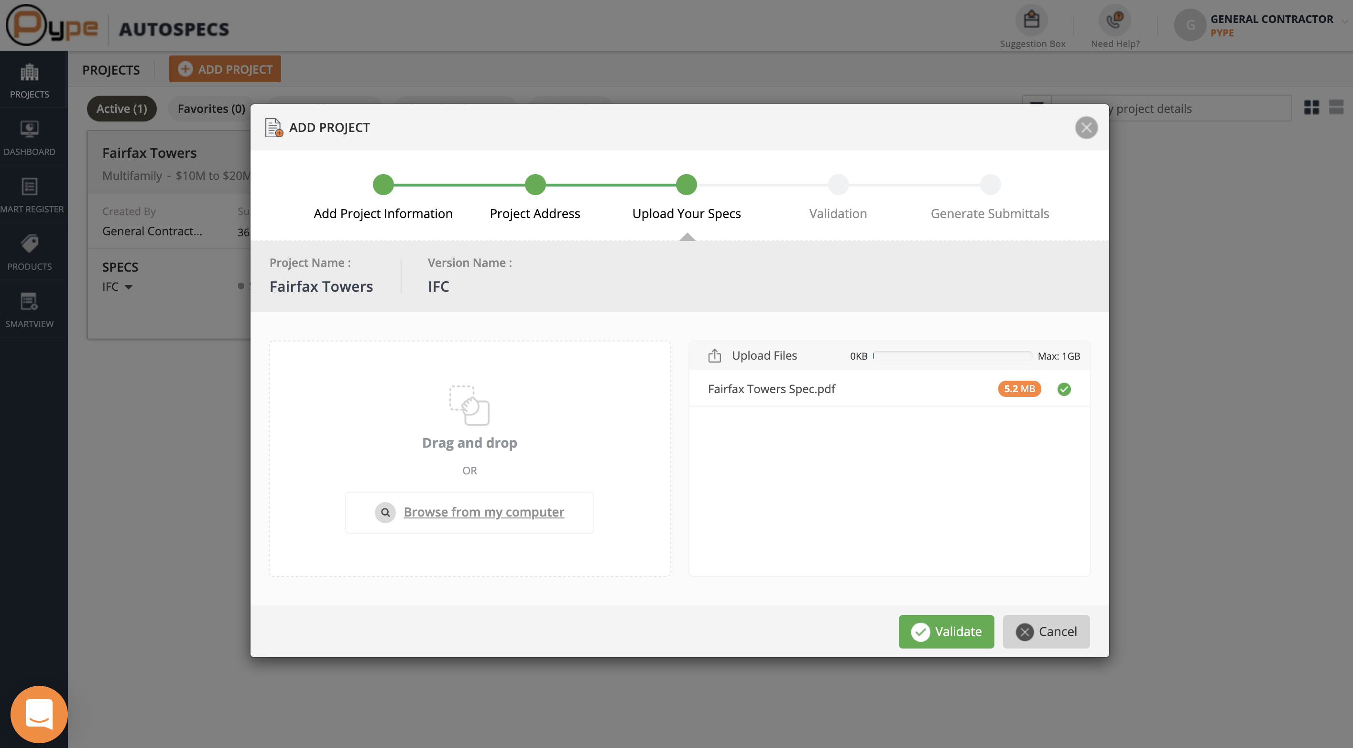1353x748 pixels.
Task: Open the Projects sidebar icon
Action: (x=30, y=80)
